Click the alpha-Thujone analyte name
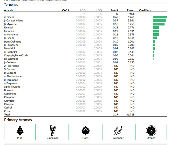Image resolution: width=170 pixels, height=145 pixels. (12, 87)
